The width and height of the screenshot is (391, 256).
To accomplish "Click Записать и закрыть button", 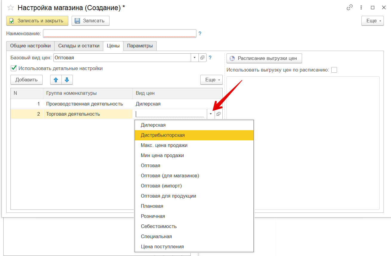I will tap(37, 21).
